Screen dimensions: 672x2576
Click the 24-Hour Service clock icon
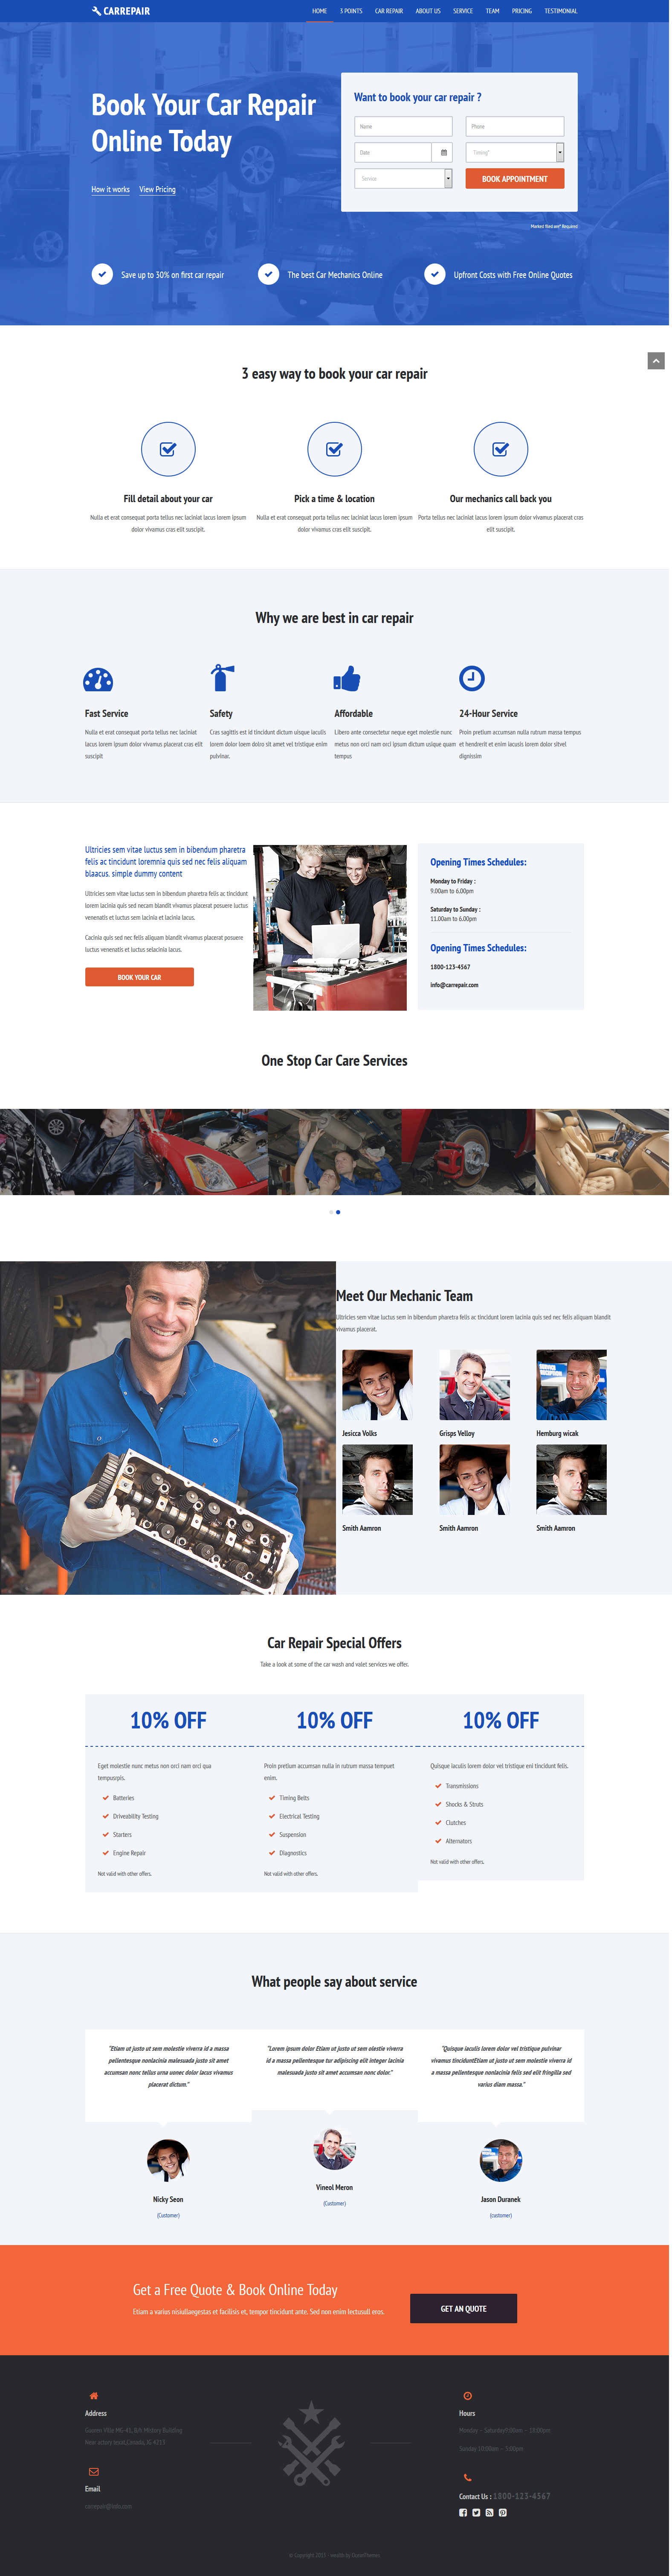pos(471,678)
